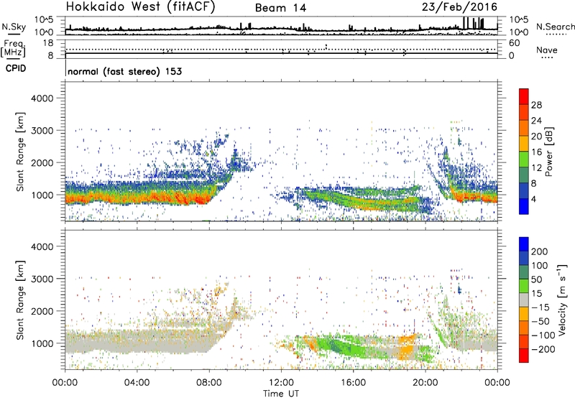575x398 pixels.
Task: Click the 60 tick on Nave axis
Action: click(514, 43)
